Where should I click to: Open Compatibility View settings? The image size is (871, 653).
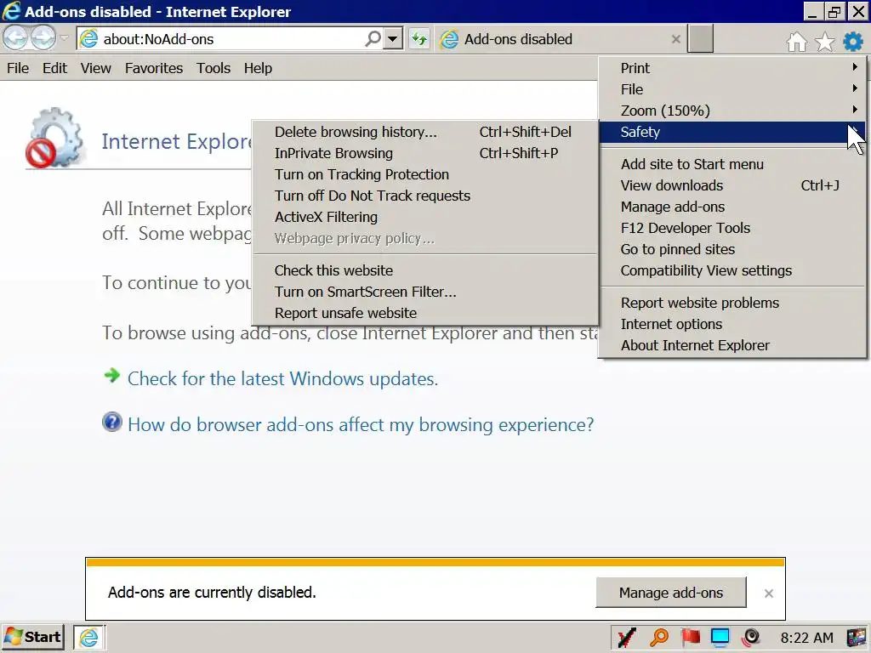pos(732,270)
